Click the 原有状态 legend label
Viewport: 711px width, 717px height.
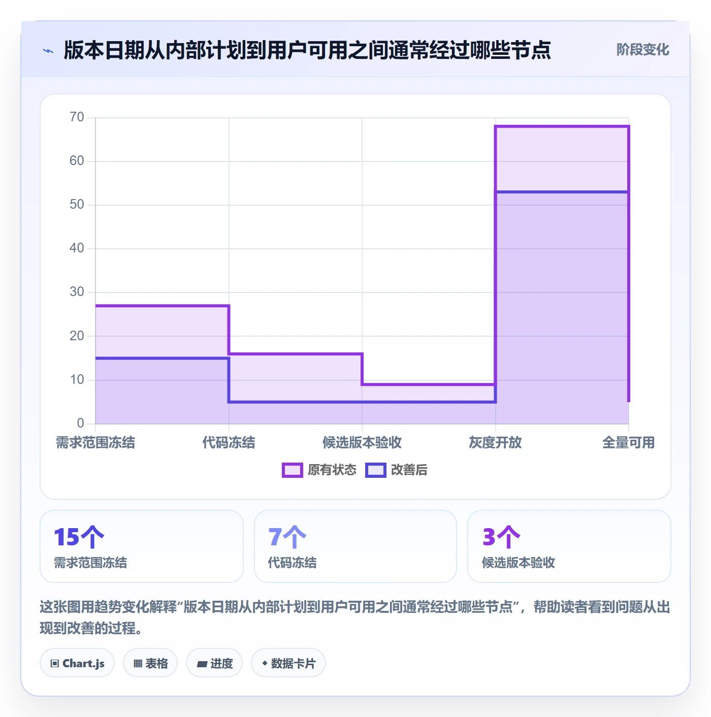coord(332,470)
